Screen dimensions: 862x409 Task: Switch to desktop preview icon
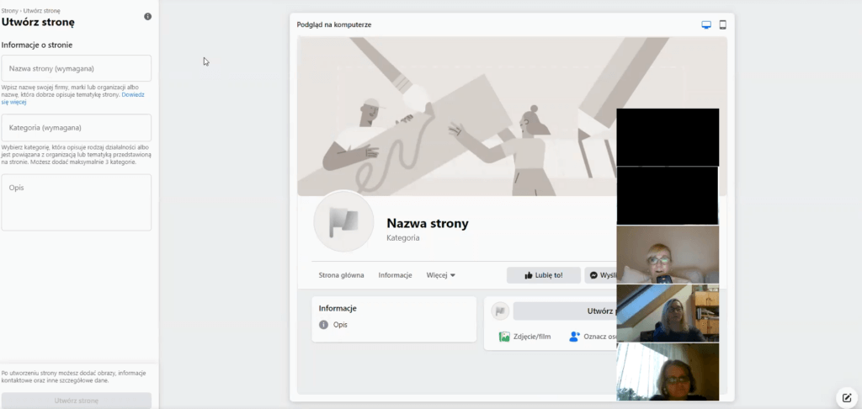pos(706,25)
